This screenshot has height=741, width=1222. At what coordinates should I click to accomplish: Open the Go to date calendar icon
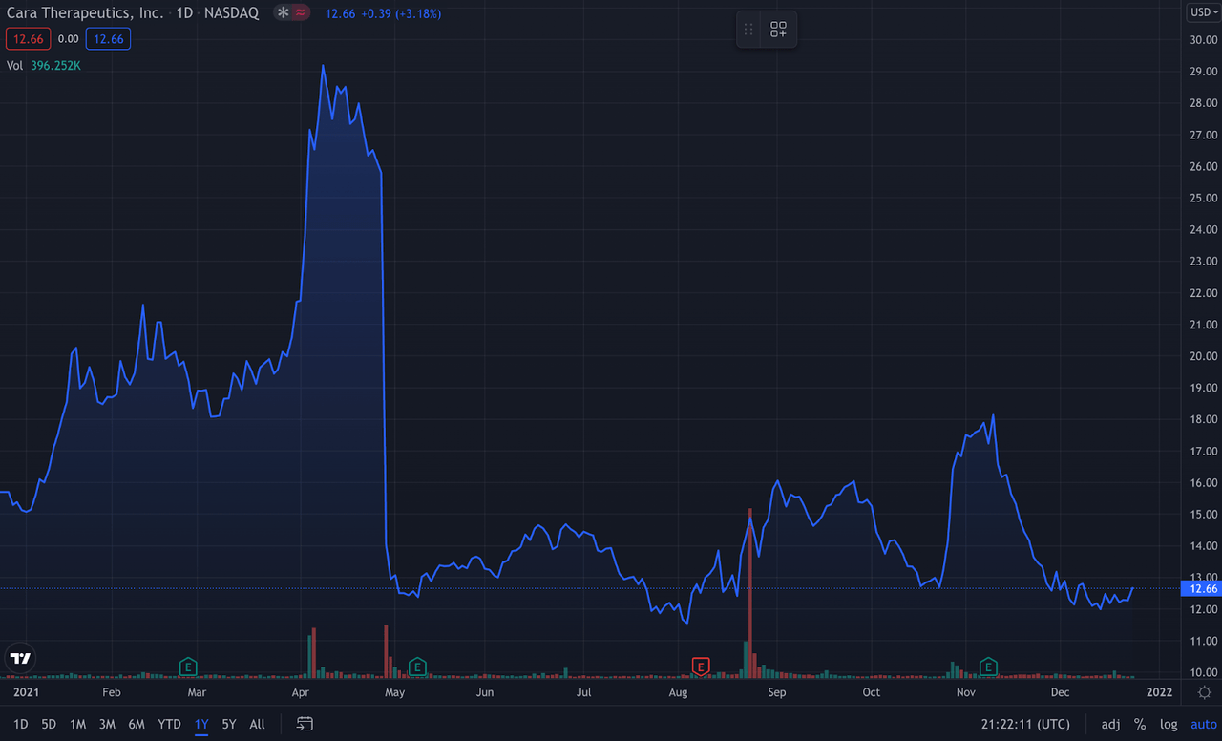[305, 724]
